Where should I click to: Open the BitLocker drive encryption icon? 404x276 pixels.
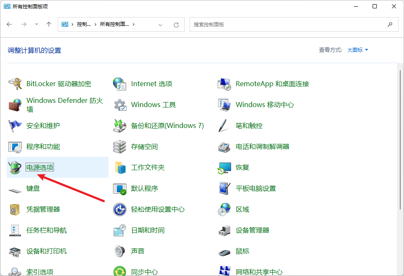(x=15, y=84)
